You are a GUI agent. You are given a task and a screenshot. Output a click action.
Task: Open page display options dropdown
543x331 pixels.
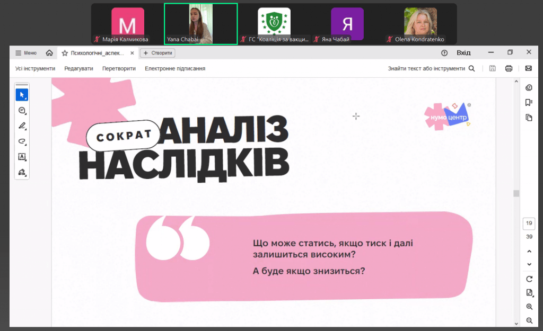[529, 293]
